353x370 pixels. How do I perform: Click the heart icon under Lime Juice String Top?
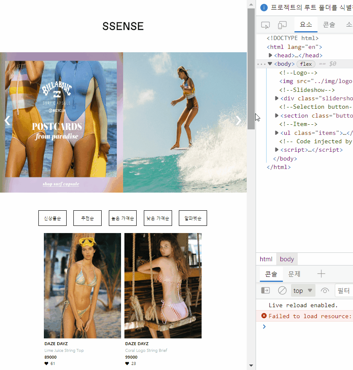[46, 363]
